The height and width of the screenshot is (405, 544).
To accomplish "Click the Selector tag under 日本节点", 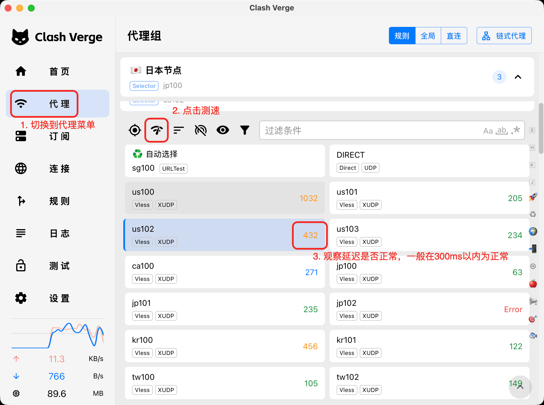I will (x=144, y=86).
